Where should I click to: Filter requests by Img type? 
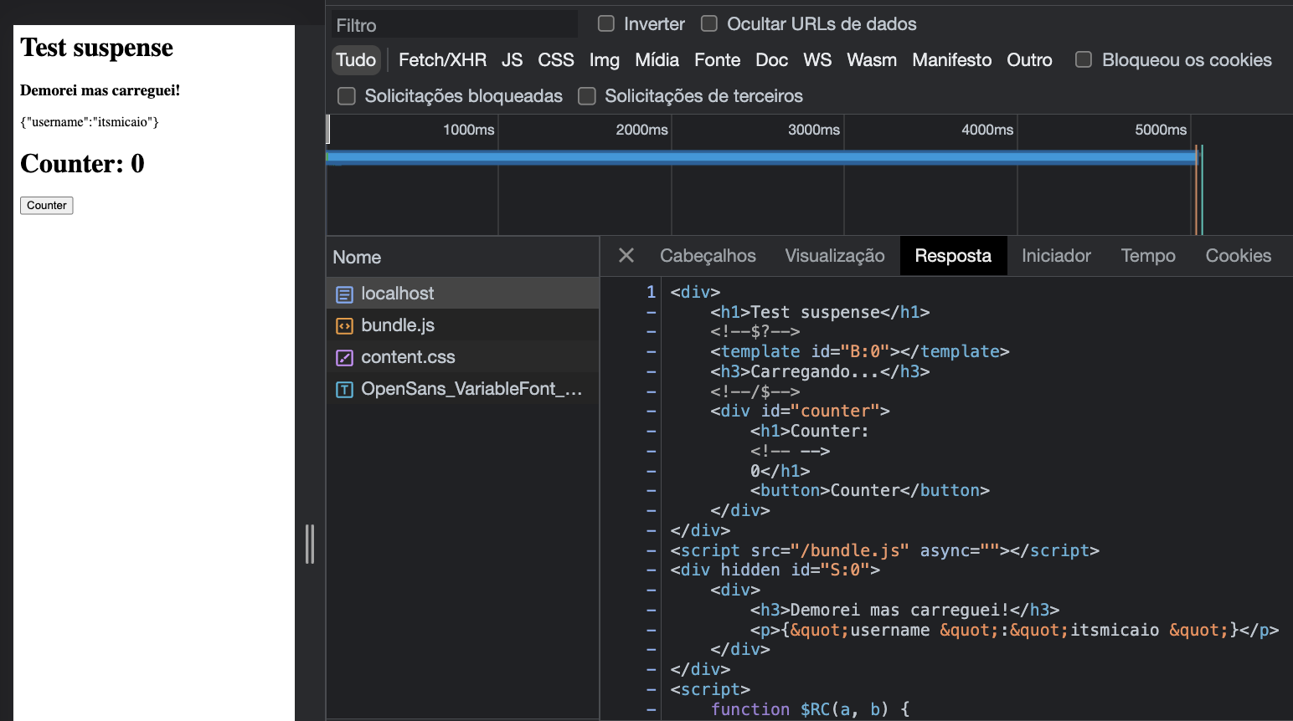tap(605, 60)
